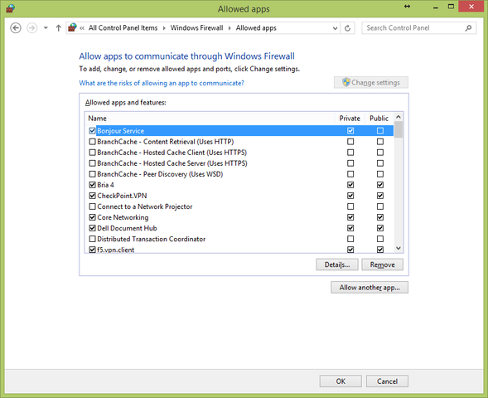
Task: Focus the Search Control Panel field
Action: (x=418, y=28)
